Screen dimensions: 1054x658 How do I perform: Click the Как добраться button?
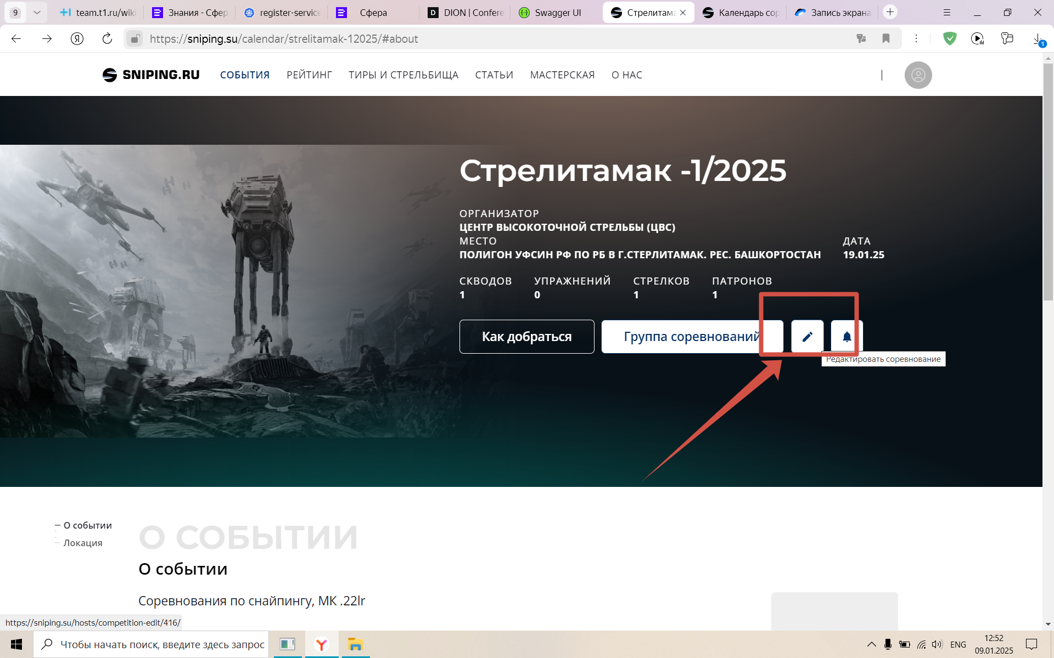(526, 336)
